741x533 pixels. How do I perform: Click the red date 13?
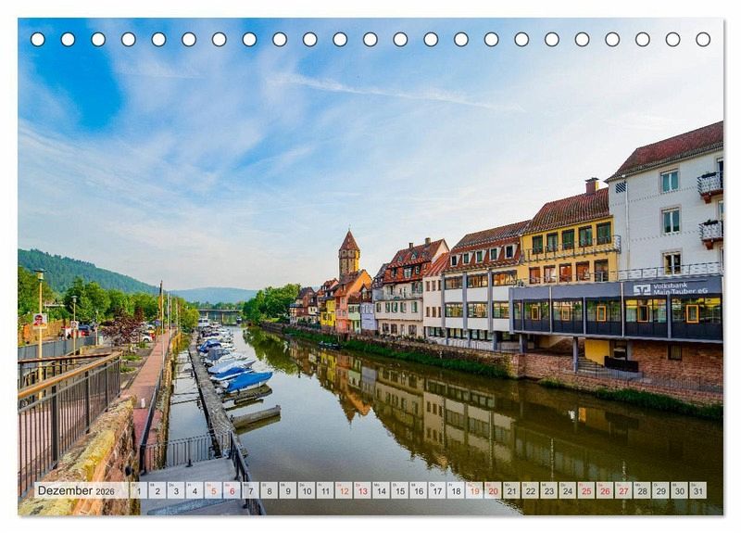point(362,490)
